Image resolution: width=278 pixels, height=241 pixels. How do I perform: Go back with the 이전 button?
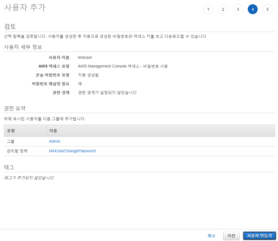231,236
